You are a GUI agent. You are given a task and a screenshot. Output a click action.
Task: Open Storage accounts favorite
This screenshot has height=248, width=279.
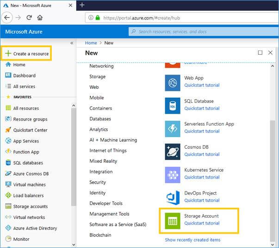pos(26,206)
